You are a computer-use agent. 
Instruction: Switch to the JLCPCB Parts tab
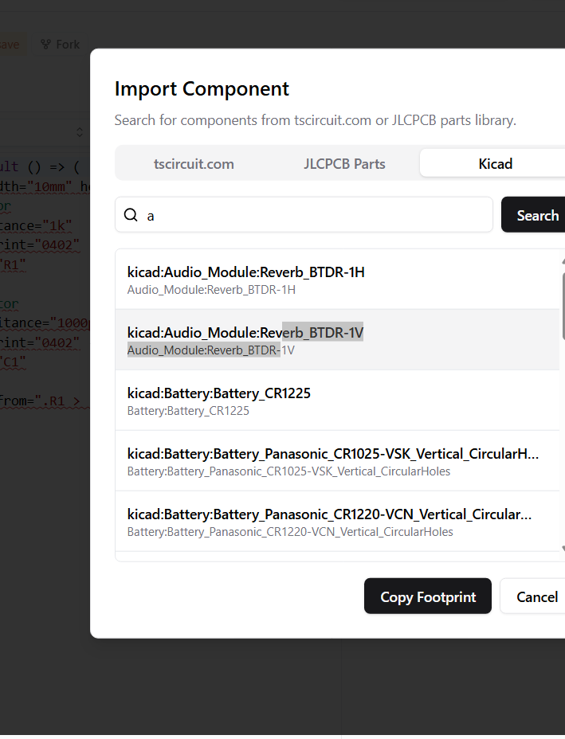344,164
